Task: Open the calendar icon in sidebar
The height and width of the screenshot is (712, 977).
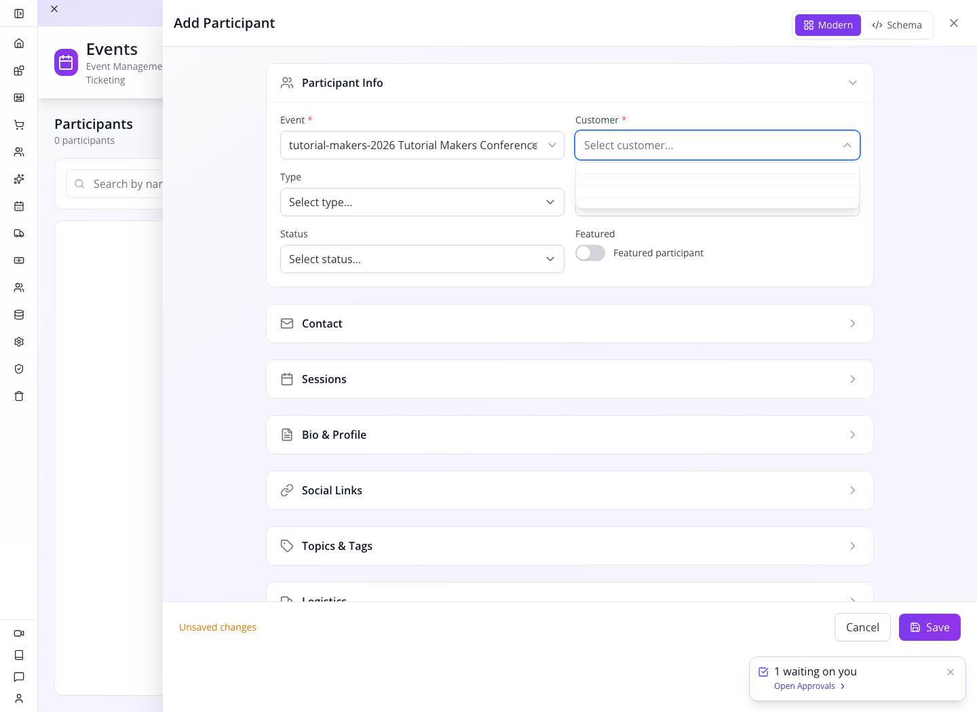Action: 19,206
